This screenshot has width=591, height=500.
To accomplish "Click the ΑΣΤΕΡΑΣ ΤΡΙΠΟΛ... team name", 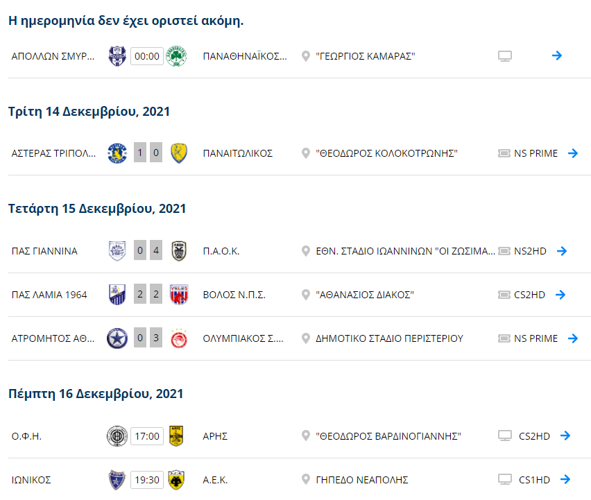I will click(54, 153).
